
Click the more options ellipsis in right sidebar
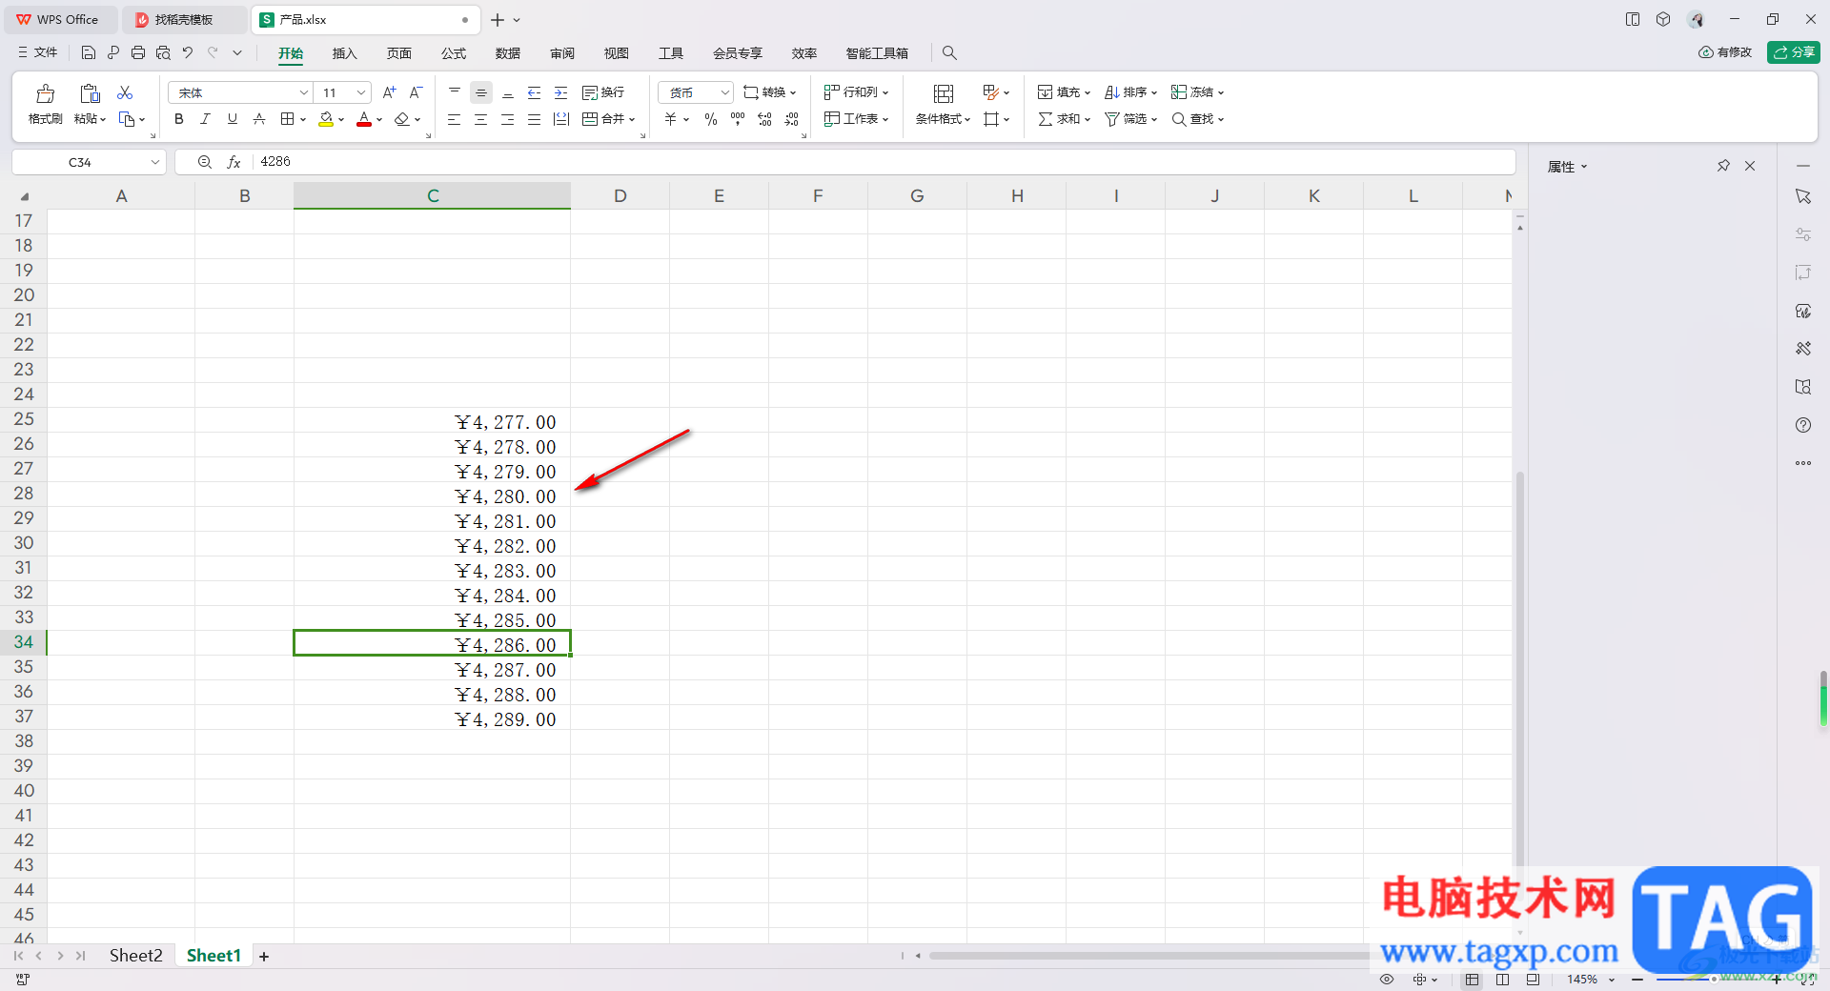click(1803, 463)
